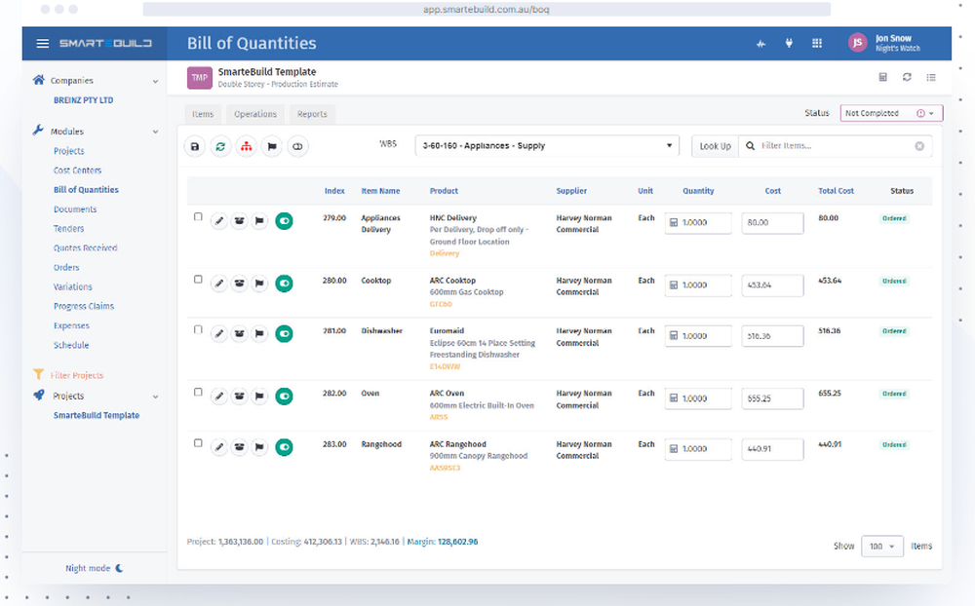Open Cost Centers in sidebar
This screenshot has height=606, width=975.
click(x=77, y=170)
